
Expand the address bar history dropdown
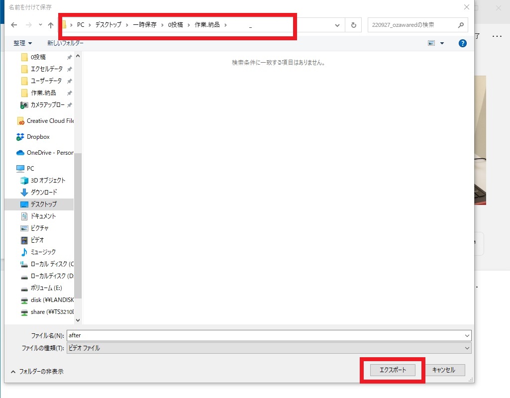pyautogui.click(x=337, y=25)
